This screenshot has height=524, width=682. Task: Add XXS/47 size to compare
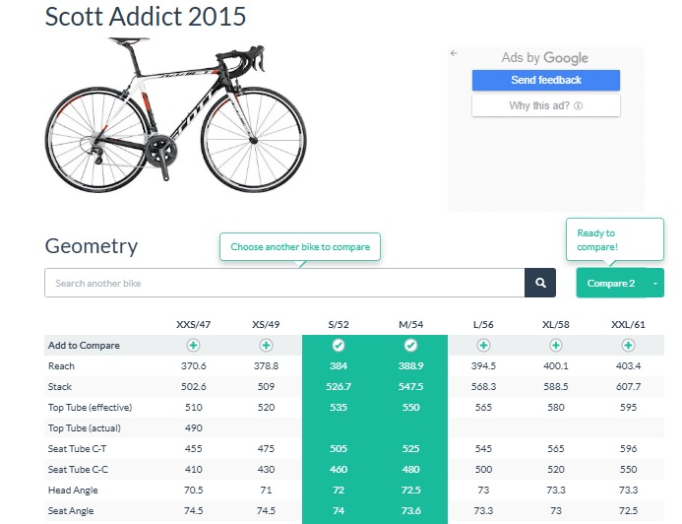click(x=193, y=346)
